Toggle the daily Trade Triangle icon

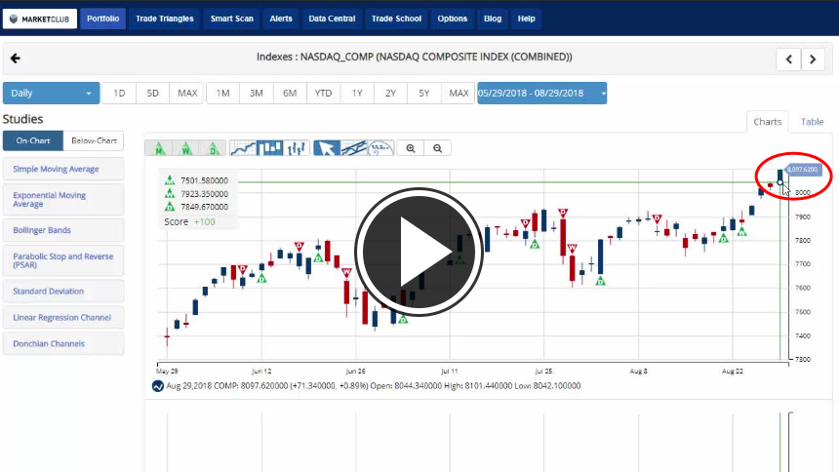click(213, 148)
